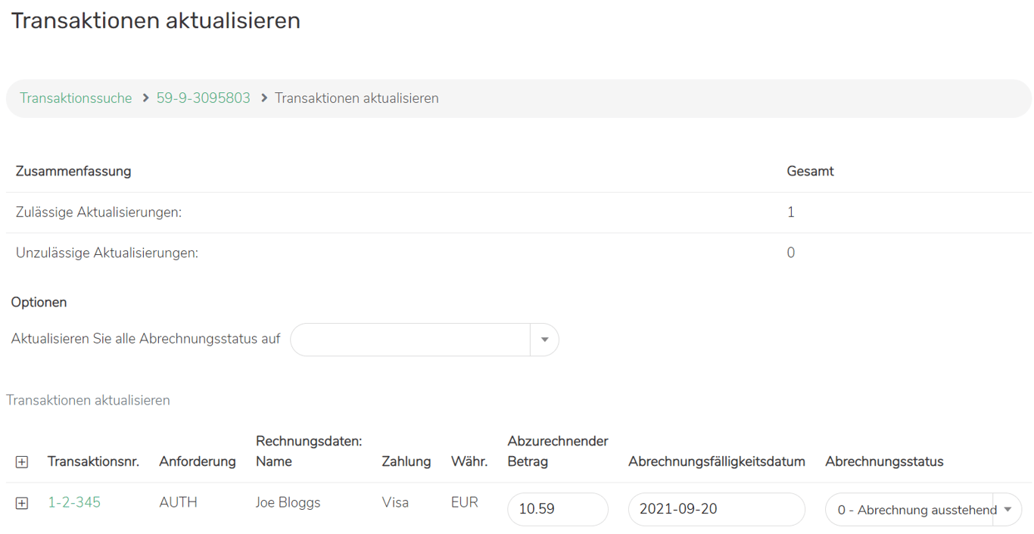Click settle due date field 2021-09-20
The image size is (1034, 534).
(x=715, y=510)
